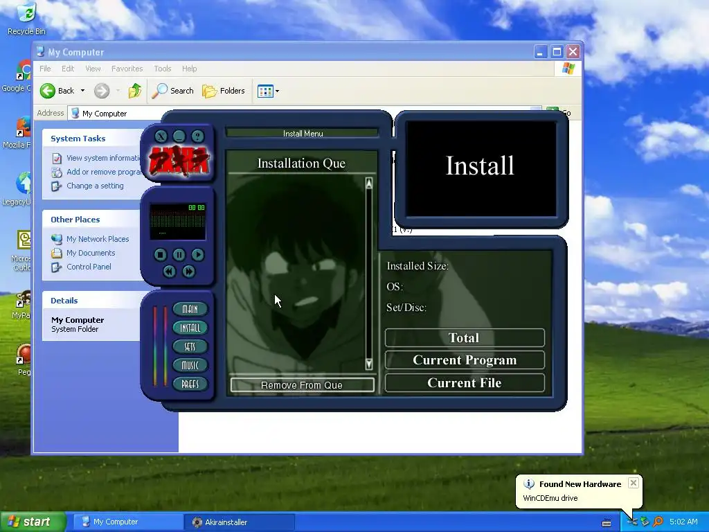Image resolution: width=709 pixels, height=532 pixels.
Task: Close the Akira installer with X button
Action: (x=161, y=136)
